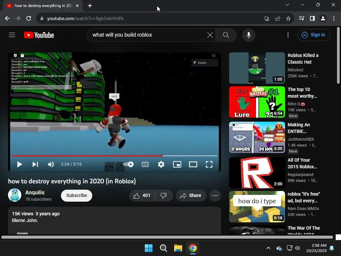341x256 pixels.
Task: Open the Chrome three-dot menu
Action: pos(334,19)
